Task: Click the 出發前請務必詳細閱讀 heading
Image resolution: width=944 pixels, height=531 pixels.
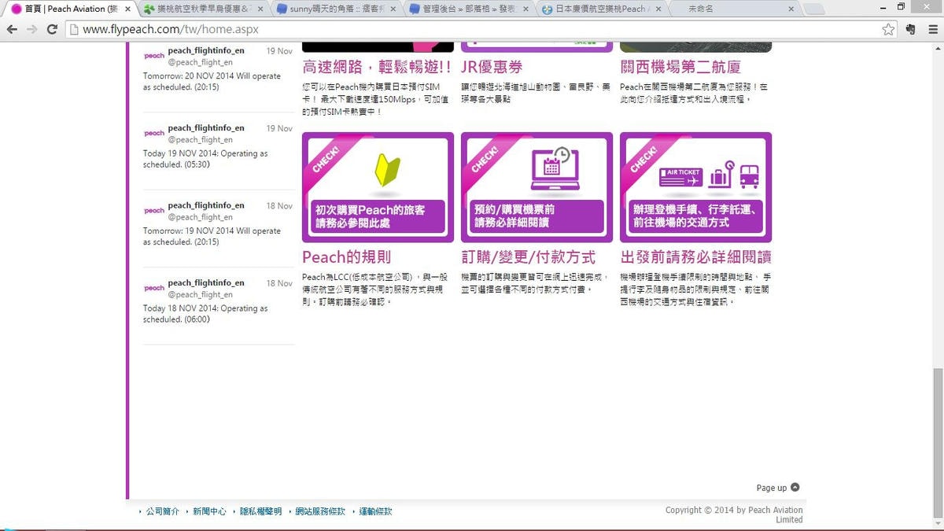Action: [x=695, y=257]
